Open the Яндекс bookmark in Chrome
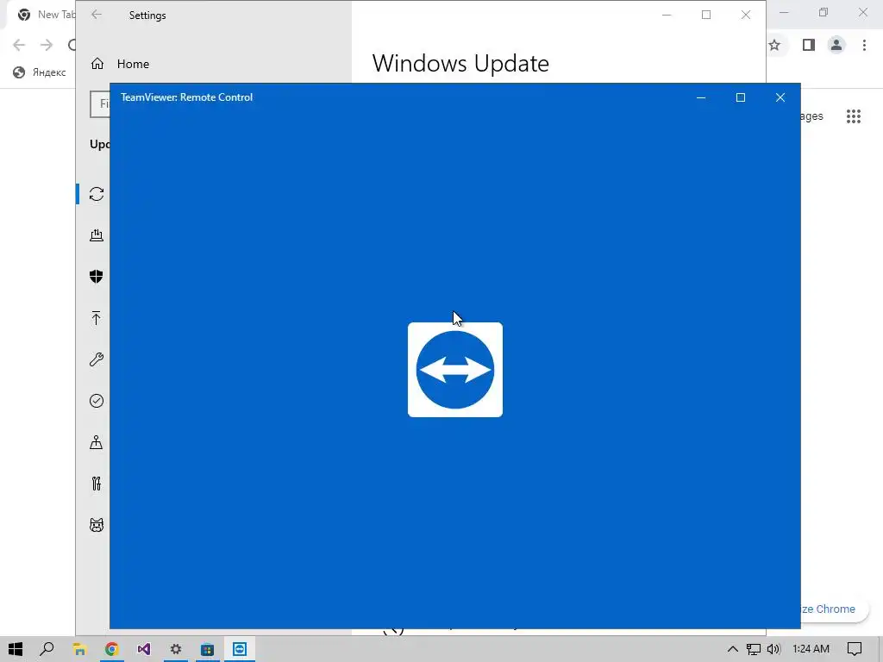The height and width of the screenshot is (662, 883). coord(40,72)
